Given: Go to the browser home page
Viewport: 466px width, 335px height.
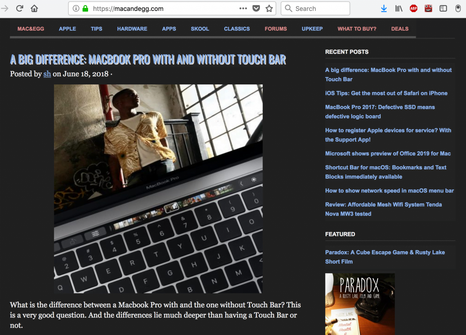Looking at the screenshot, I should click(x=34, y=8).
